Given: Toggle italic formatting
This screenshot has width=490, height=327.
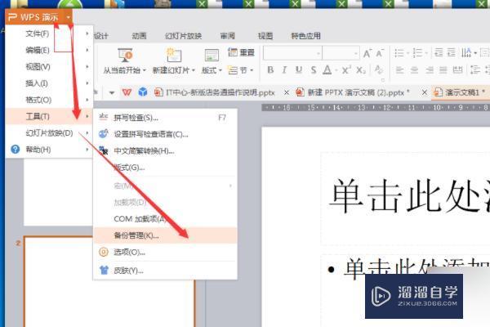Looking at the screenshot, I should point(284,69).
